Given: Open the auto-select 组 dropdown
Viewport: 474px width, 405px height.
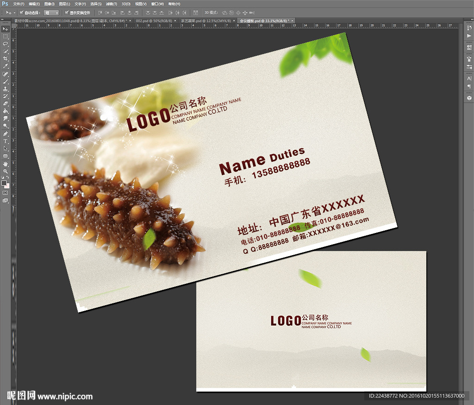Looking at the screenshot, I should (51, 13).
